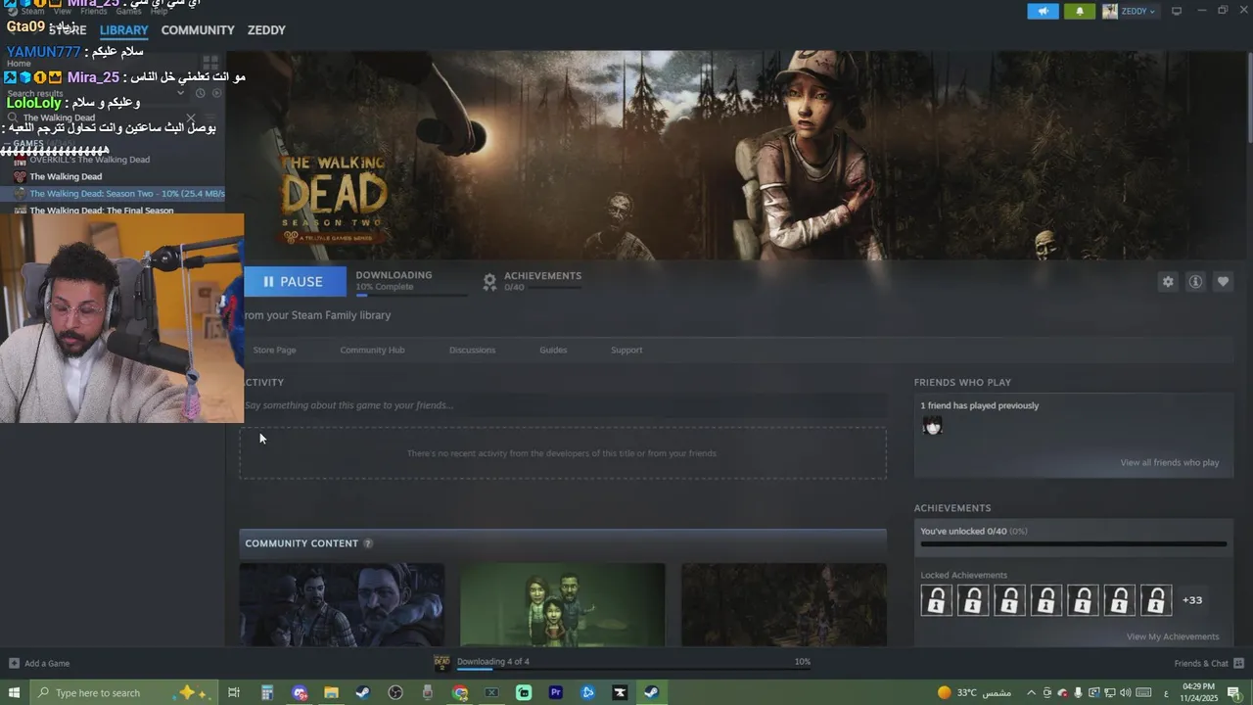This screenshot has width=1253, height=705.
Task: Open library advanced filter options icon
Action: pyautogui.click(x=210, y=117)
